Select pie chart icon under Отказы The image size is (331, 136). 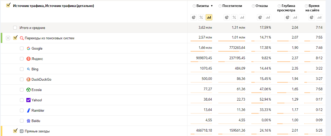(x=260, y=17)
